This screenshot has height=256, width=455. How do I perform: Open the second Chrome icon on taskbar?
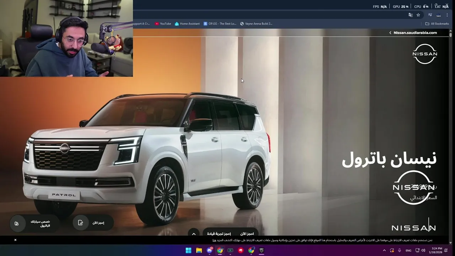251,250
